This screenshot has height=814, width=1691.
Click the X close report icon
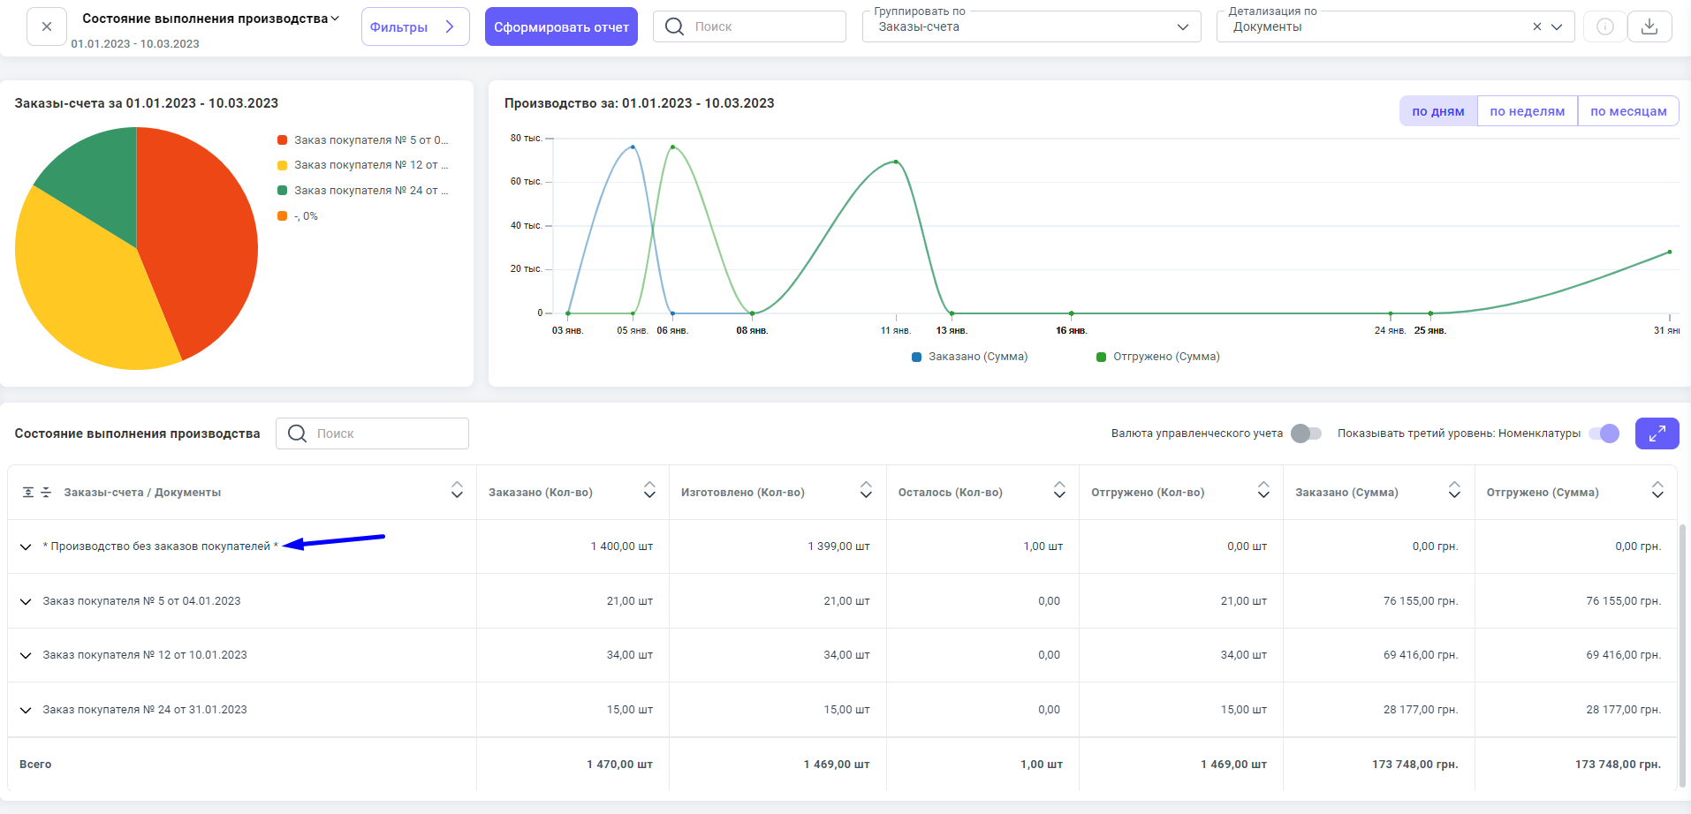pyautogui.click(x=47, y=26)
